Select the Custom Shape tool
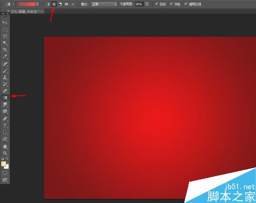 pyautogui.click(x=5, y=139)
